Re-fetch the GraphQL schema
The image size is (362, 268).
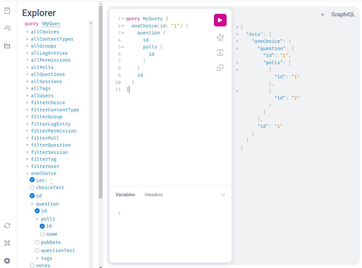tap(7, 226)
